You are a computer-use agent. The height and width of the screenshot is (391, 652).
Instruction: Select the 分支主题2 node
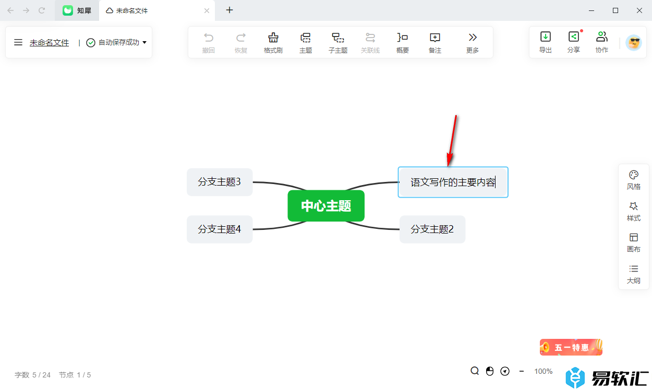click(432, 229)
